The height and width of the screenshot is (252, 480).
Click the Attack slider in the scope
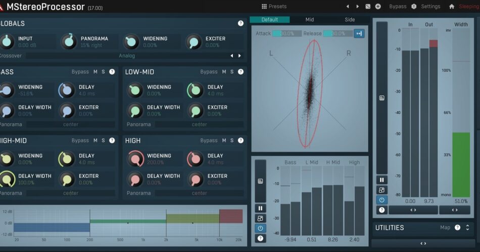(286, 34)
